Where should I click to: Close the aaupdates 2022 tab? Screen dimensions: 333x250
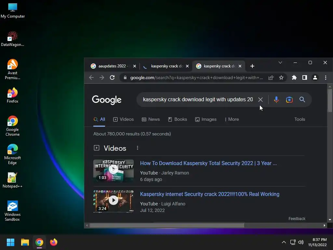[x=134, y=66]
